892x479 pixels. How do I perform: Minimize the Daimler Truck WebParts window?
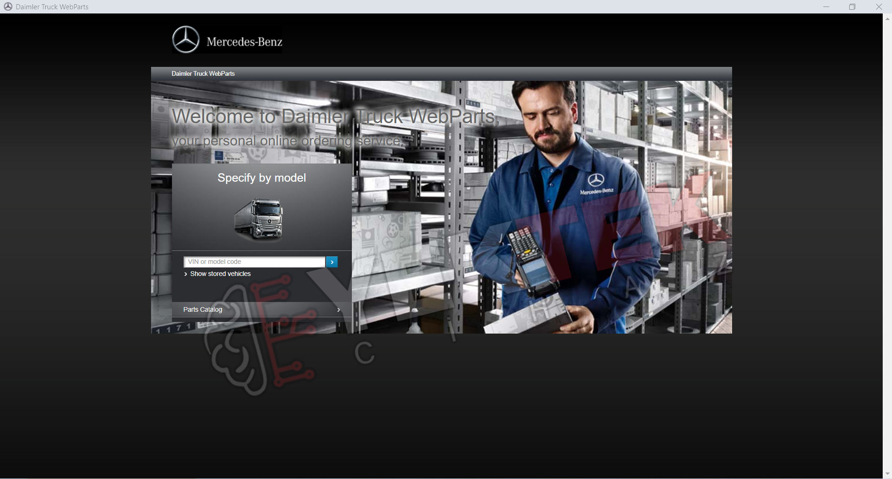(x=826, y=7)
